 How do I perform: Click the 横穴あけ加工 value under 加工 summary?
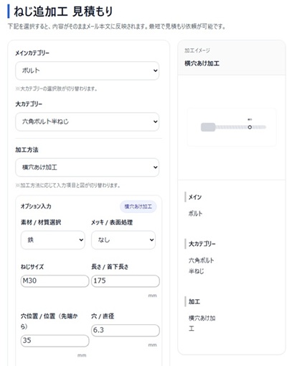tap(202, 323)
